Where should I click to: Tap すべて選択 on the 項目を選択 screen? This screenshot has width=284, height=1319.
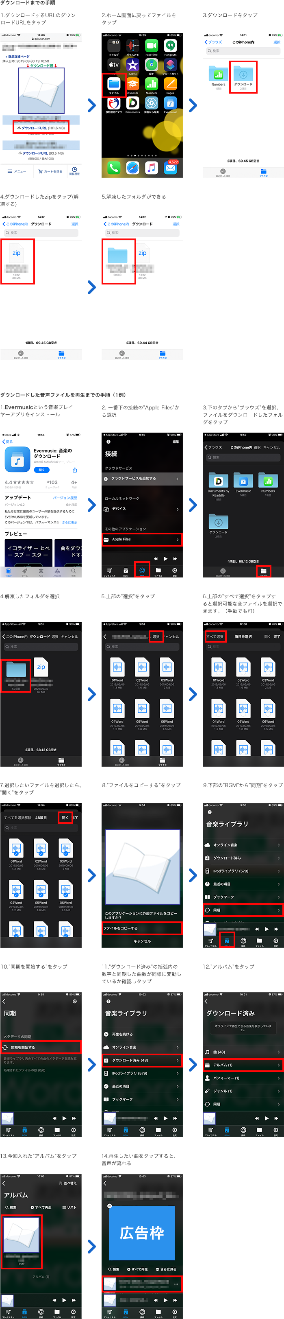coord(215,637)
